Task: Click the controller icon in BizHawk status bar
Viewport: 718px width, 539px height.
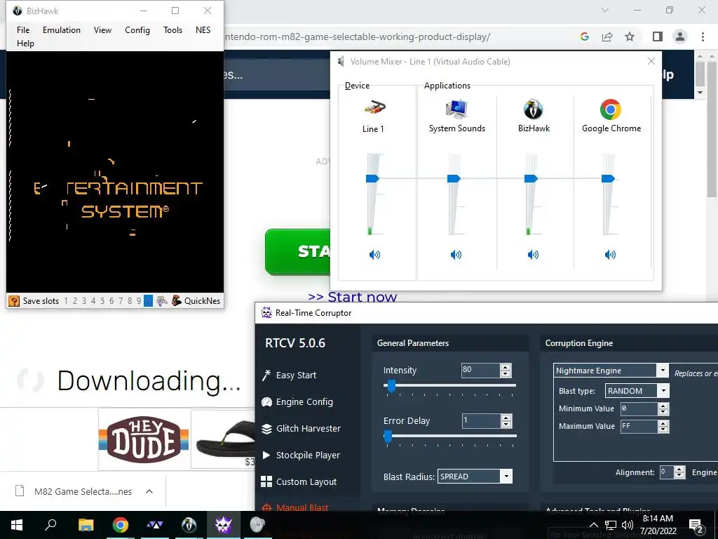Action: (162, 300)
